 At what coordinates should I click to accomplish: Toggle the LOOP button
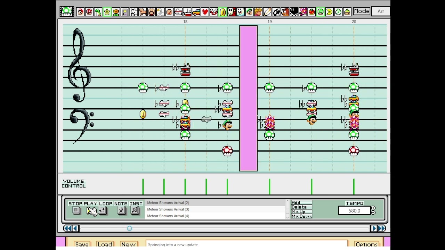pyautogui.click(x=102, y=210)
